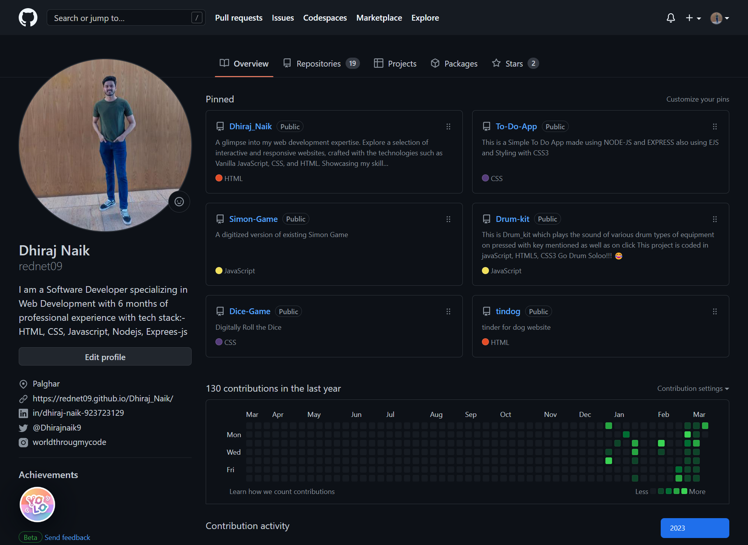Click the Plus create new icon
Viewport: 748px width, 545px height.
[692, 18]
